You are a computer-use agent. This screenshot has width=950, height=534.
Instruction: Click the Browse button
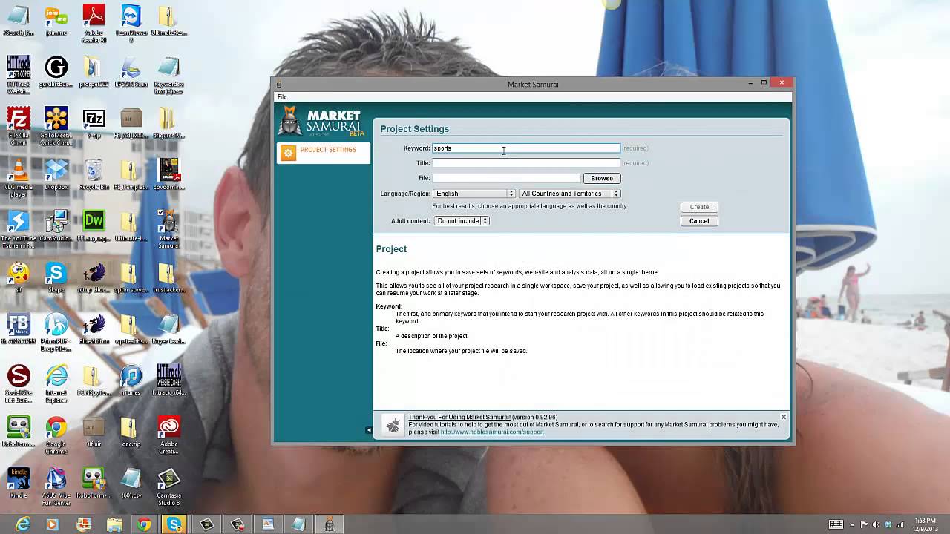click(602, 178)
